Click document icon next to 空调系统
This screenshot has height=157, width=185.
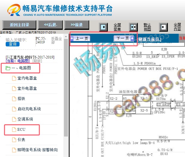click(x=14, y=119)
